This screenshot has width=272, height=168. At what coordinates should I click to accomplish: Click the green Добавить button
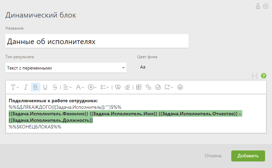pyautogui.click(x=248, y=156)
